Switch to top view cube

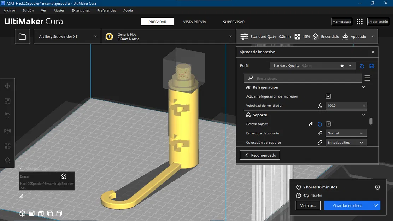[41, 214]
